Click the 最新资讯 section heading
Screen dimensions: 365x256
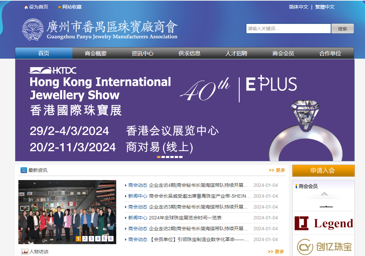tap(38, 170)
